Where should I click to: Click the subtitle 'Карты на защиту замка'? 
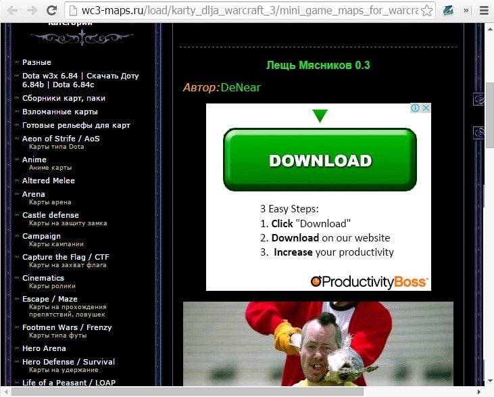click(x=68, y=223)
